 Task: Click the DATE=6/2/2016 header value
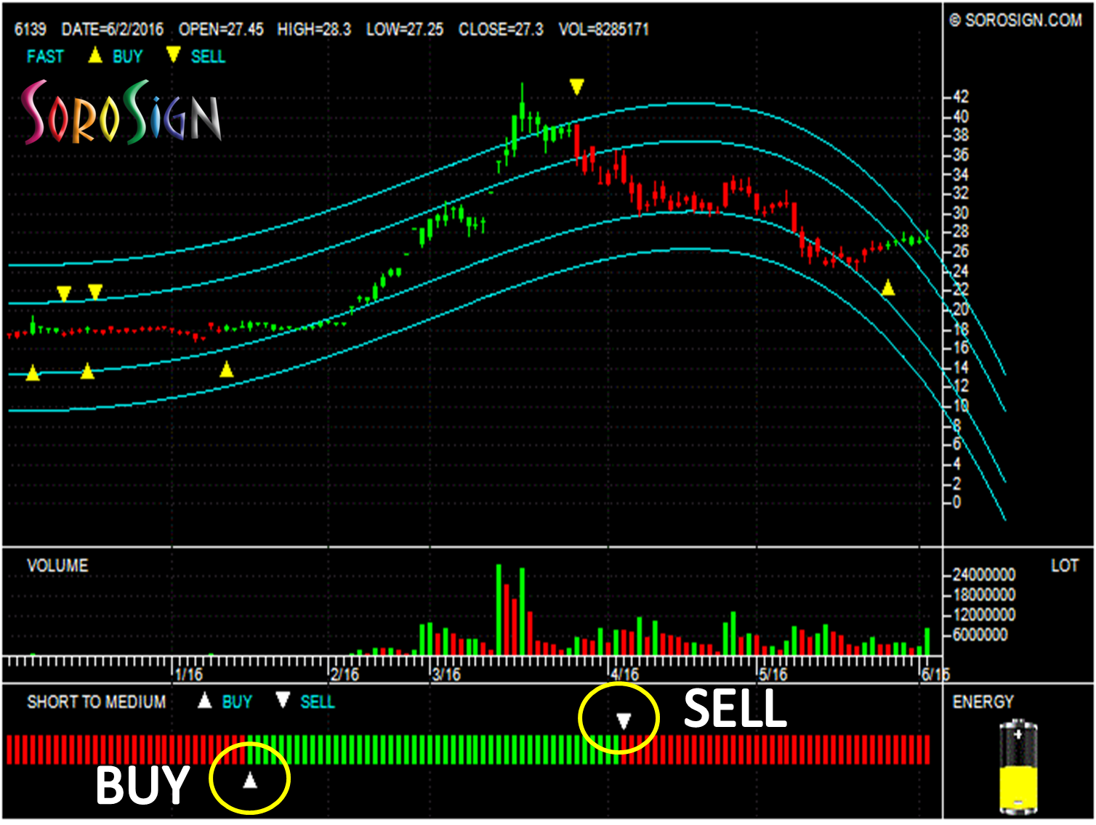coord(113,30)
